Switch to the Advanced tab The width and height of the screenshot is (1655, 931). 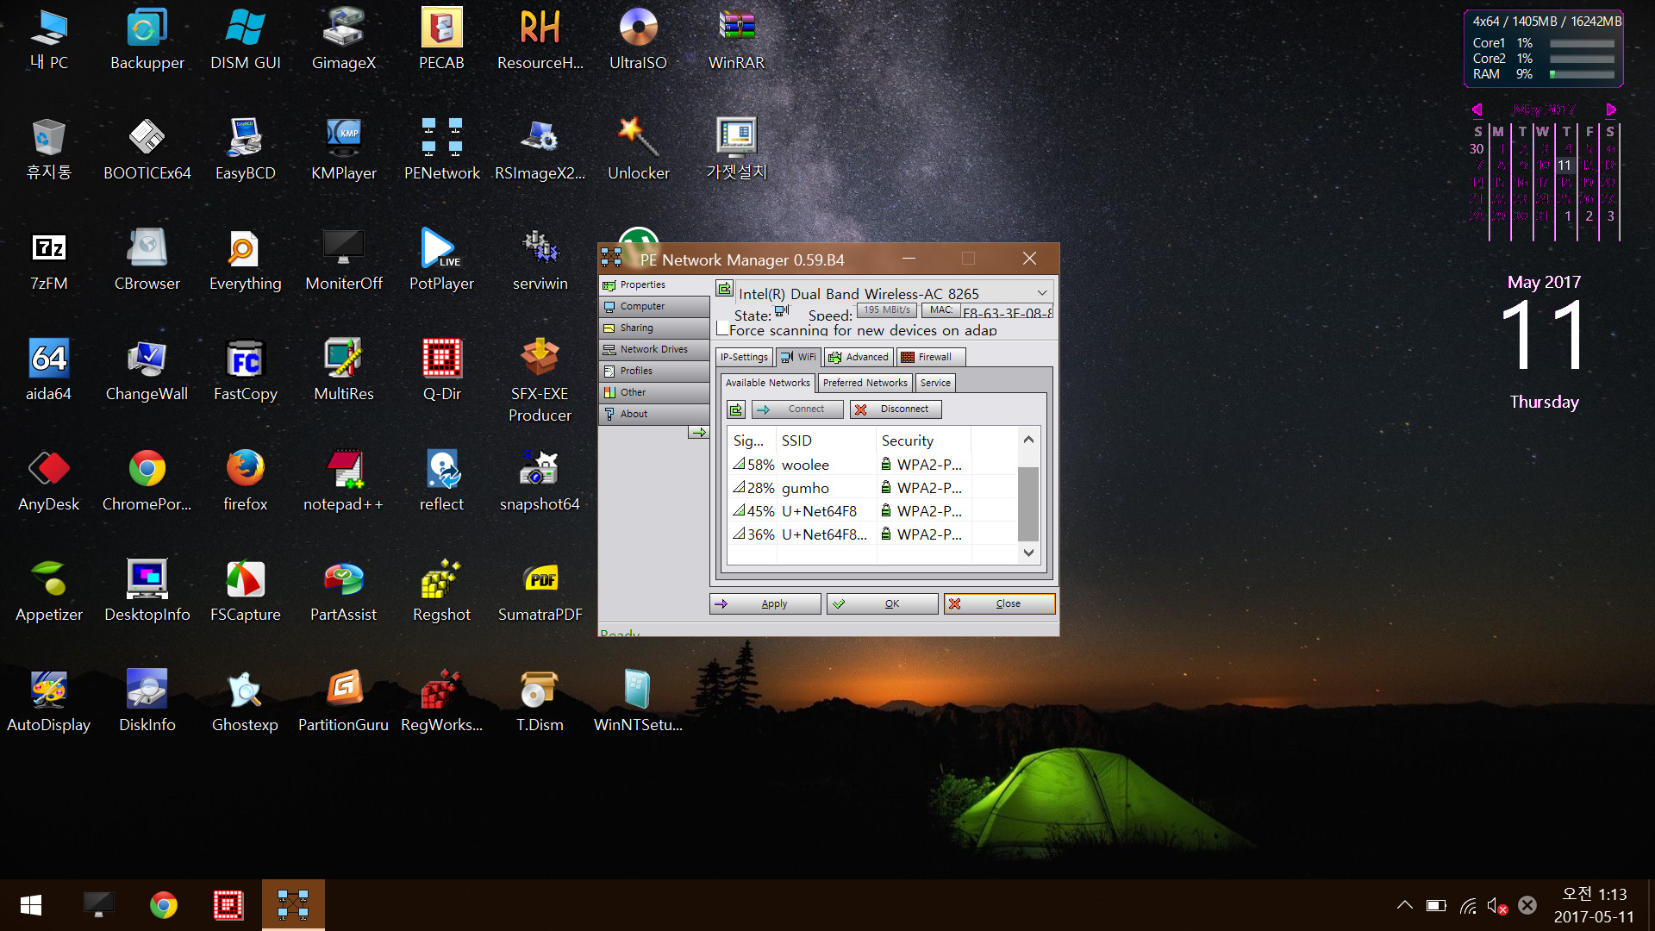point(859,357)
